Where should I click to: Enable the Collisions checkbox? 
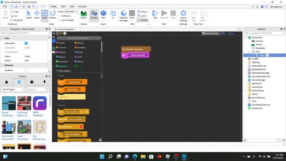[x=59, y=16]
